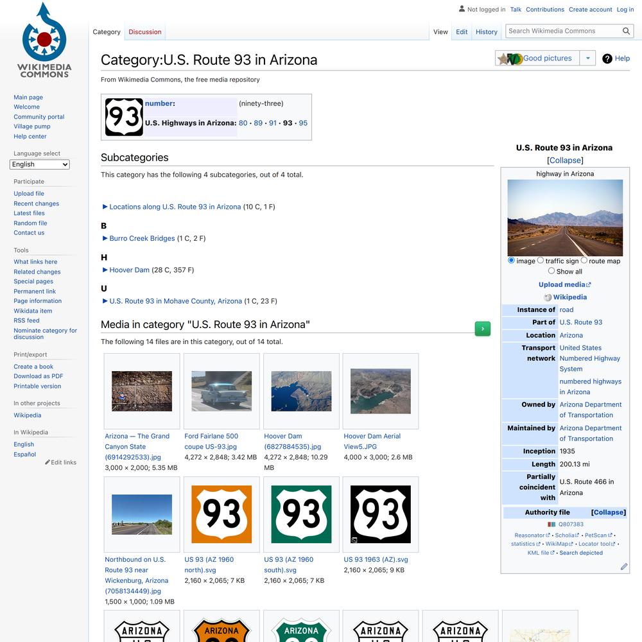Open the Talk link in the header
642x642 pixels.
click(x=516, y=10)
